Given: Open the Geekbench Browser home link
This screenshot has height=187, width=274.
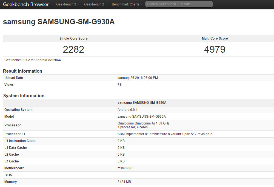Looking at the screenshot, I should (26, 4).
